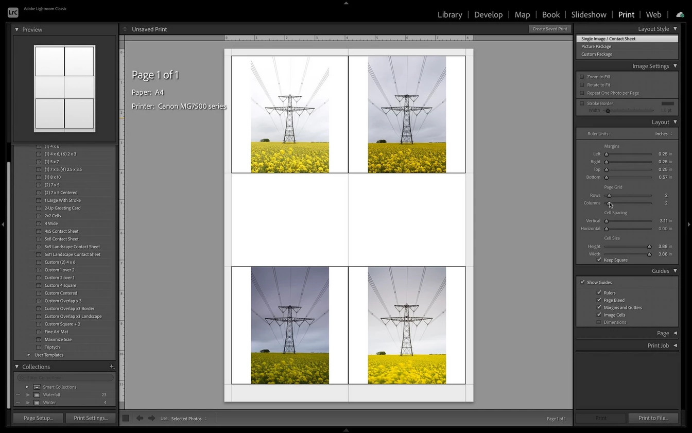Image resolution: width=692 pixels, height=433 pixels.
Task: Click the Rows page grid slider
Action: [x=628, y=196]
